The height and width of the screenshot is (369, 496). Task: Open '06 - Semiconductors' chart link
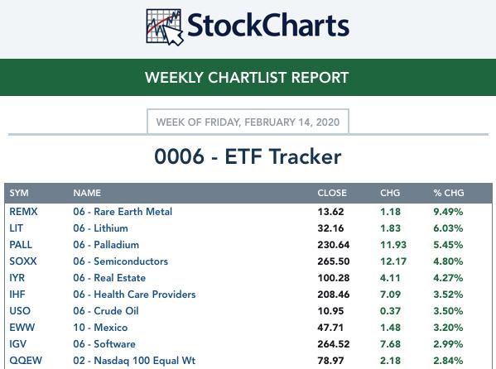tap(121, 261)
